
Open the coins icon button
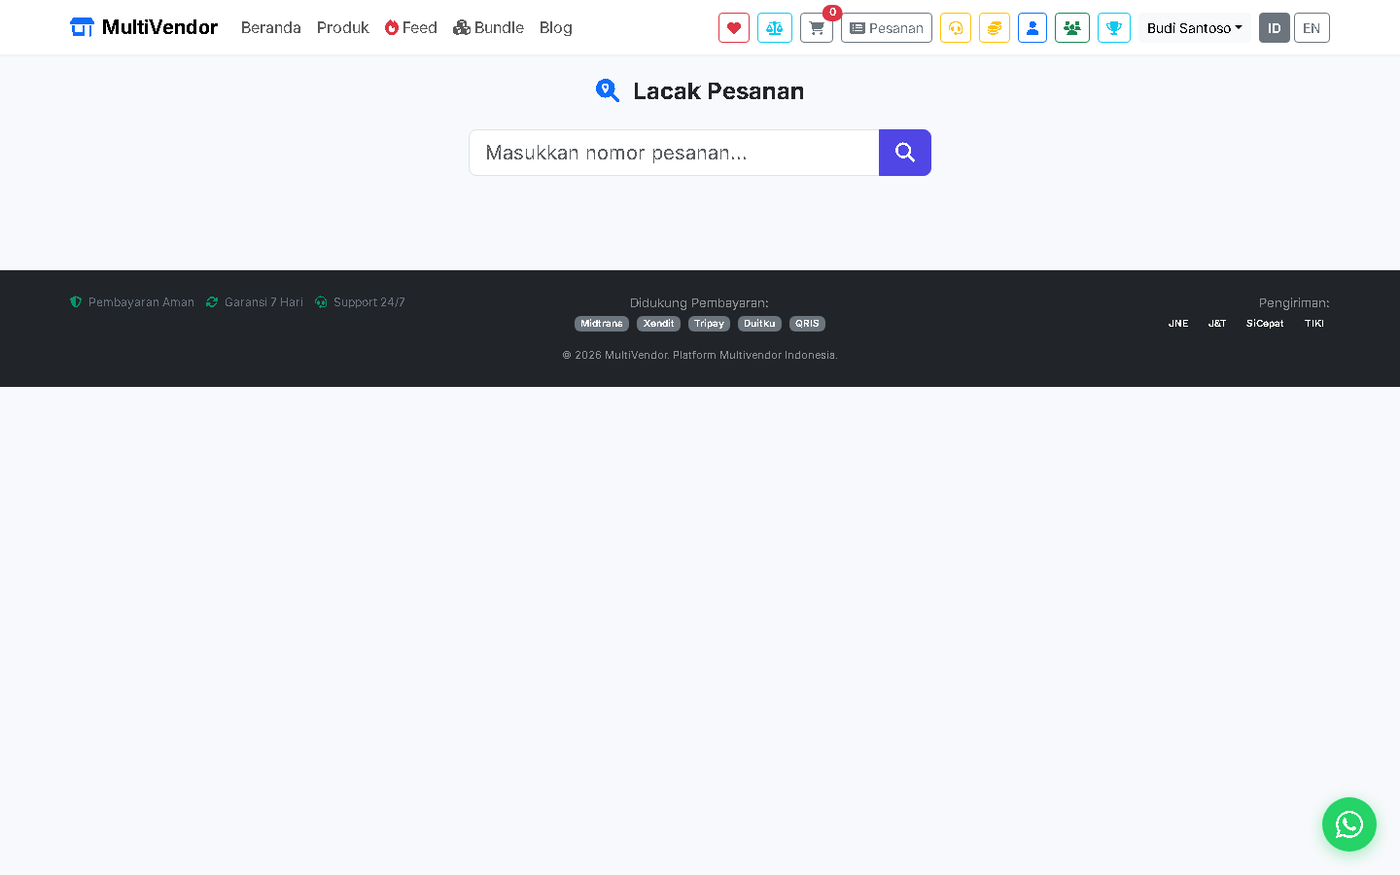pyautogui.click(x=995, y=28)
